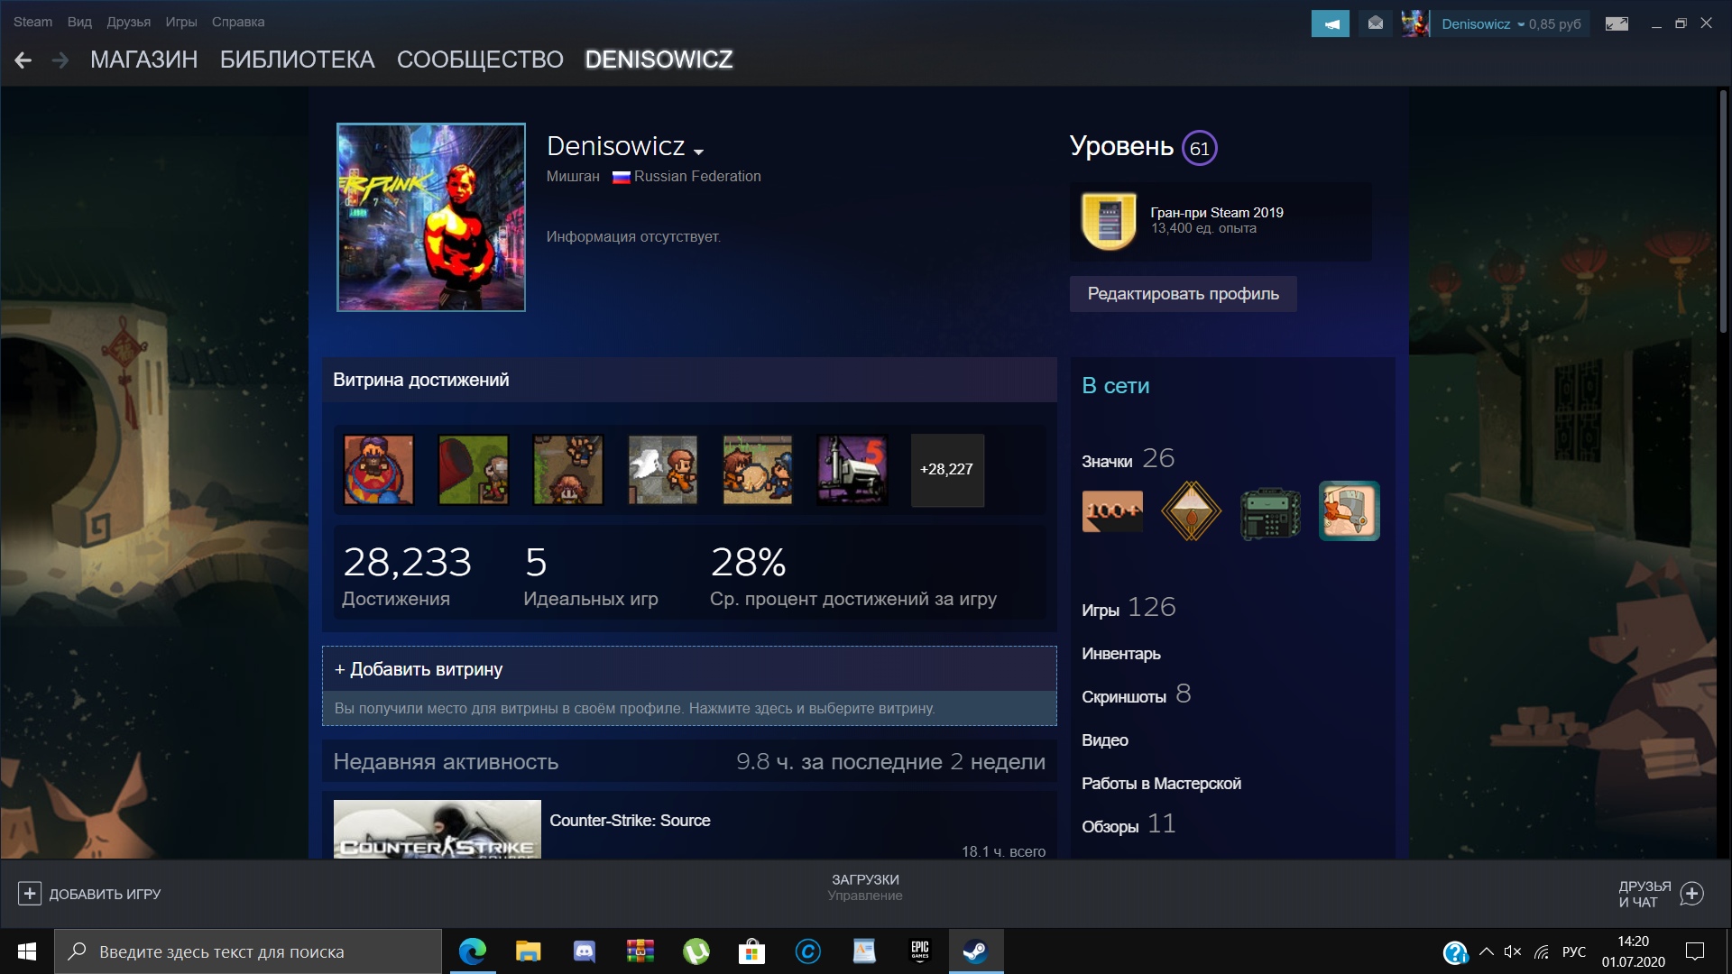
Task: Show +28,227 more achievements
Action: tap(947, 470)
